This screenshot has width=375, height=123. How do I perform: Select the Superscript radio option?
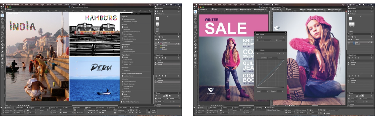123,96
